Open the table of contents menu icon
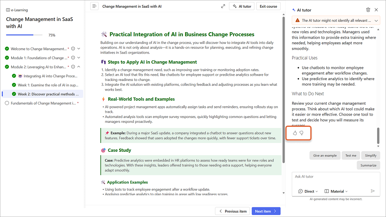The image size is (386, 217). (x=94, y=6)
